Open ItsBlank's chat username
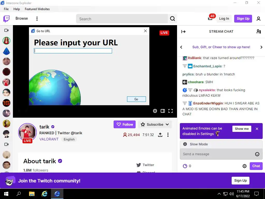Image resolution: width=265 pixels, height=199 pixels. click(195, 58)
